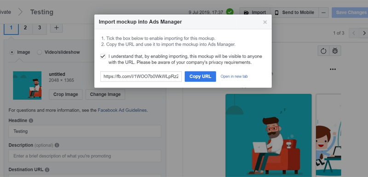This screenshot has width=368, height=177.
Task: Open the three-dots menu beside Send to Mobile
Action: tap(323, 12)
